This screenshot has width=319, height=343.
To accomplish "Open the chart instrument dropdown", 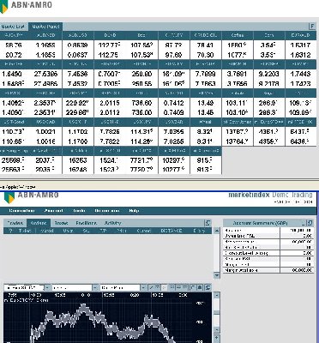I will click(x=47, y=287).
